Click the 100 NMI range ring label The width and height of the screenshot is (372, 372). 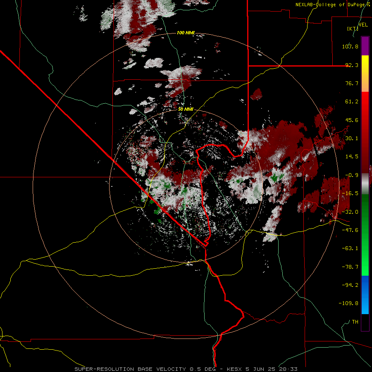click(x=186, y=33)
